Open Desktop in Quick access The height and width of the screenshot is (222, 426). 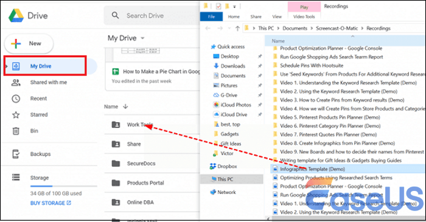coord(230,57)
